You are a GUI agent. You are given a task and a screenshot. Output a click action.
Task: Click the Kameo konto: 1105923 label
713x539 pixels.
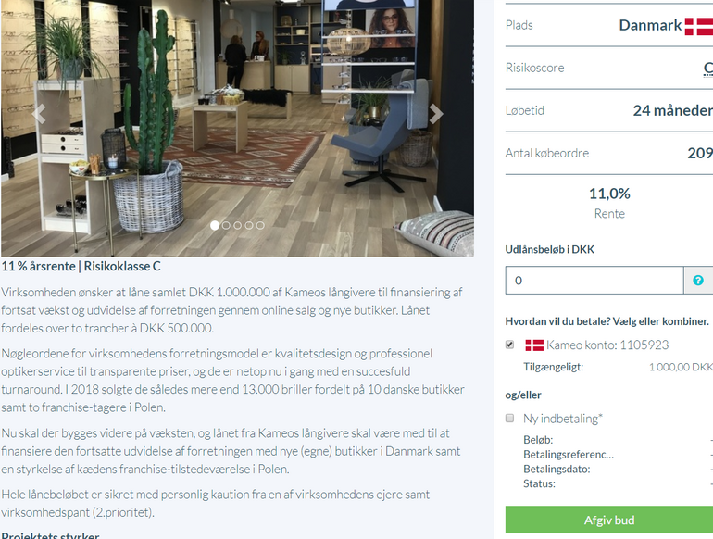point(607,345)
